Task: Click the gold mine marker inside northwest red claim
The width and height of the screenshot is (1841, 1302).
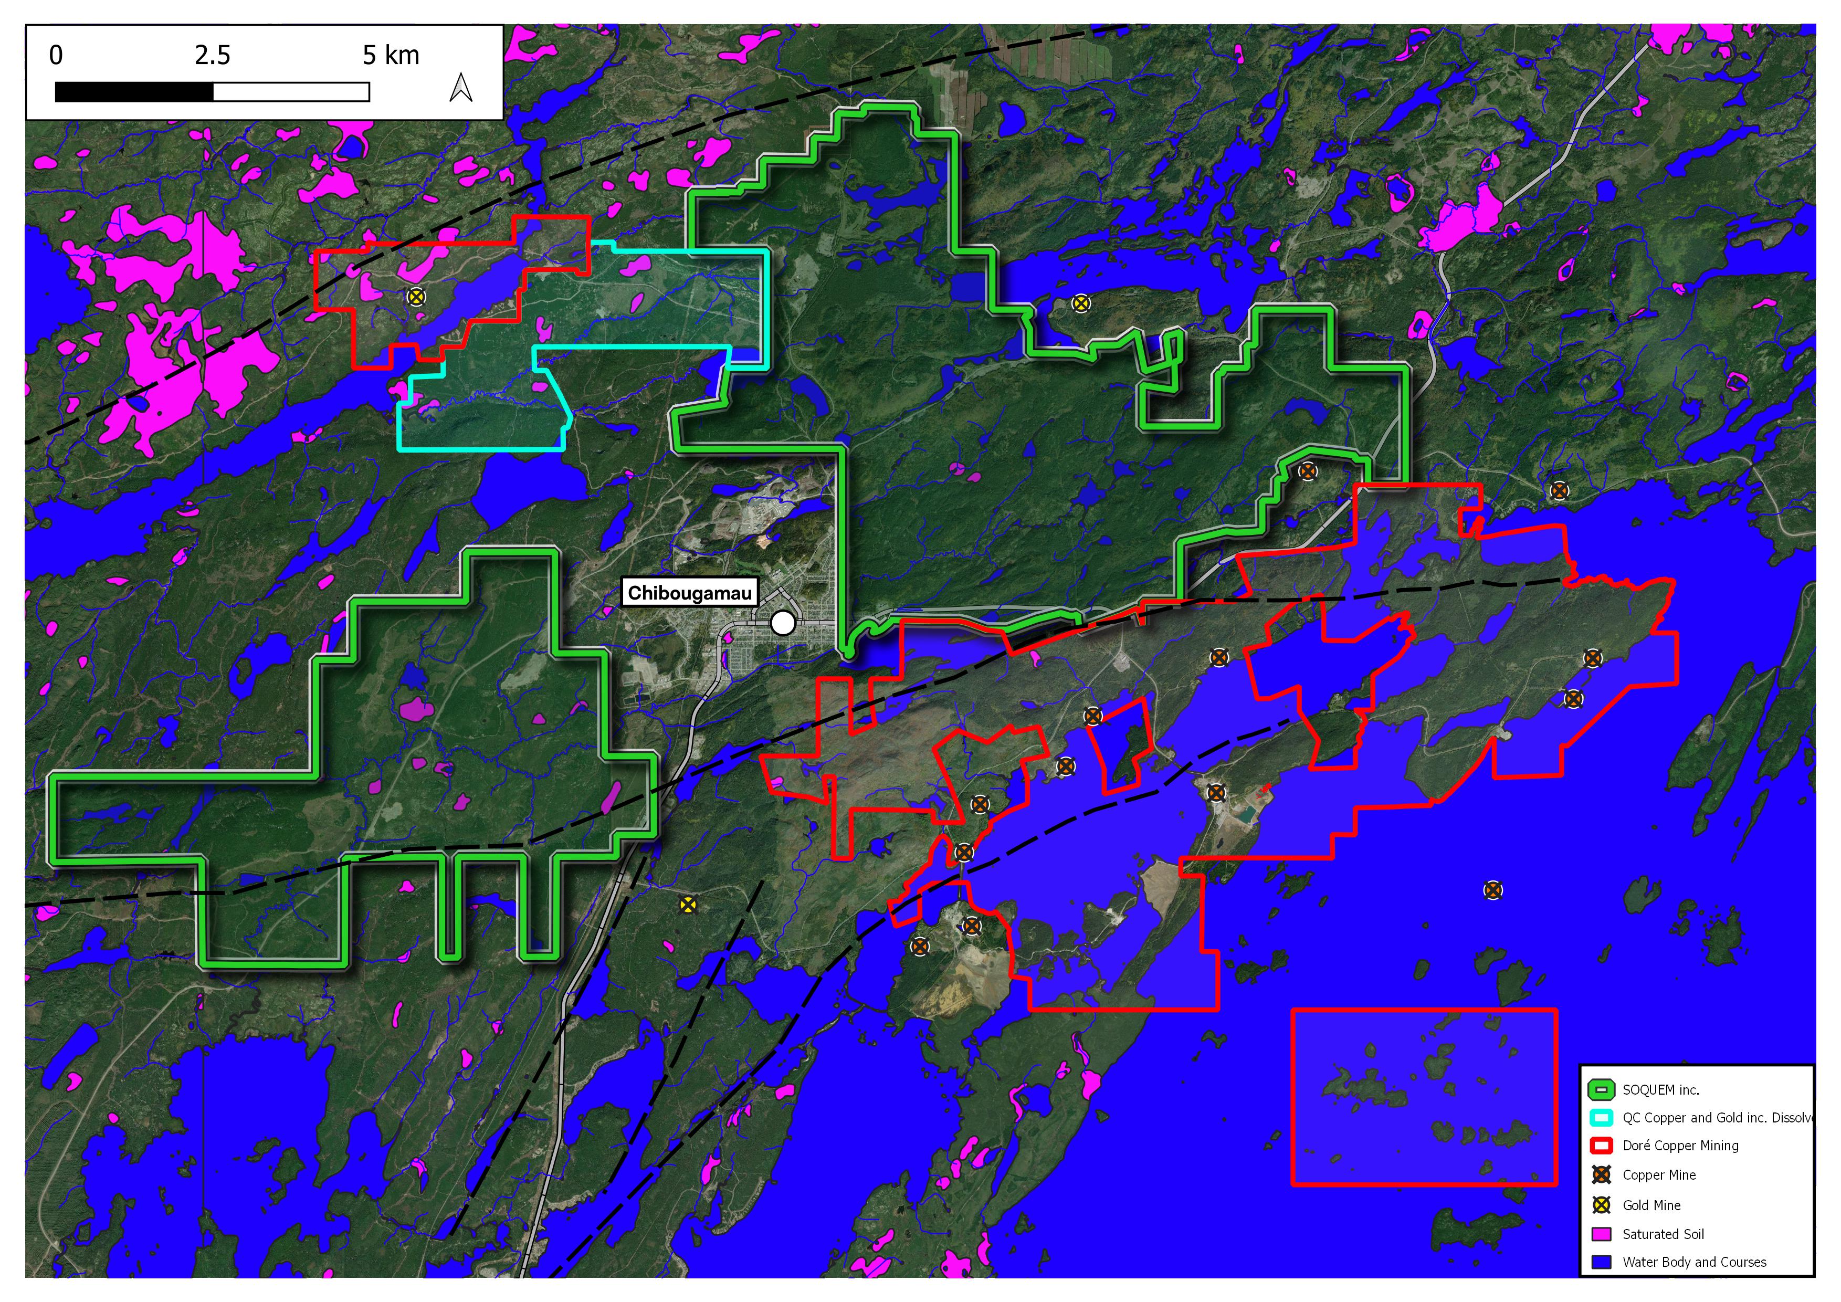Action: click(x=415, y=297)
